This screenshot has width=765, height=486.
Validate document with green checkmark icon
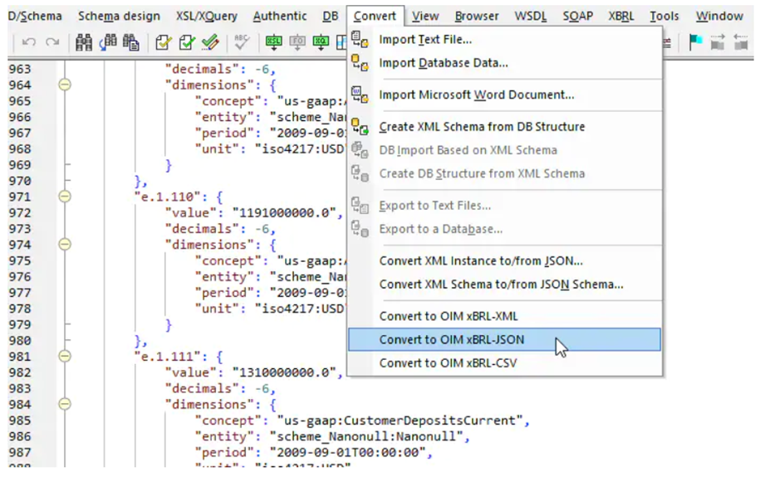click(187, 42)
